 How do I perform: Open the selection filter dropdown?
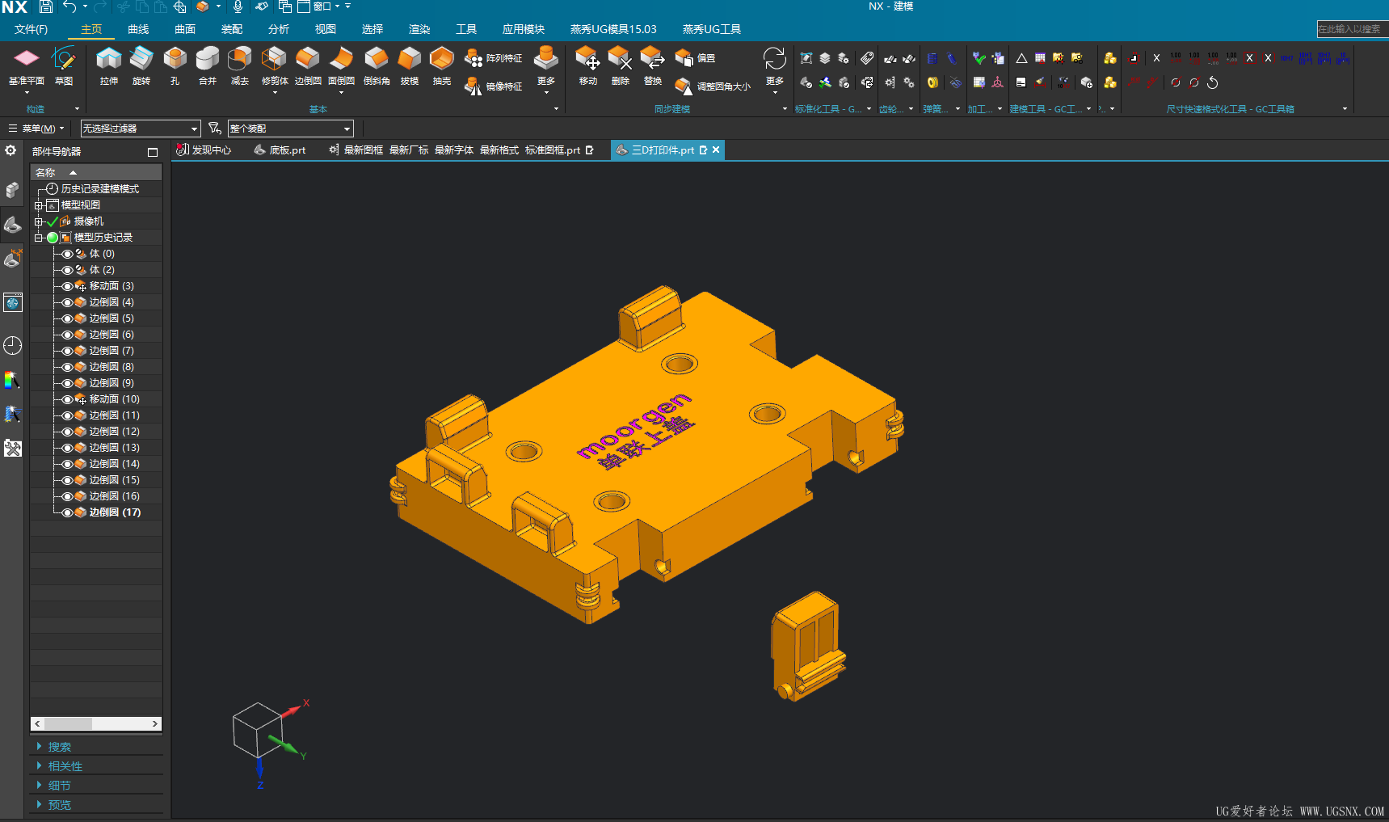[194, 128]
